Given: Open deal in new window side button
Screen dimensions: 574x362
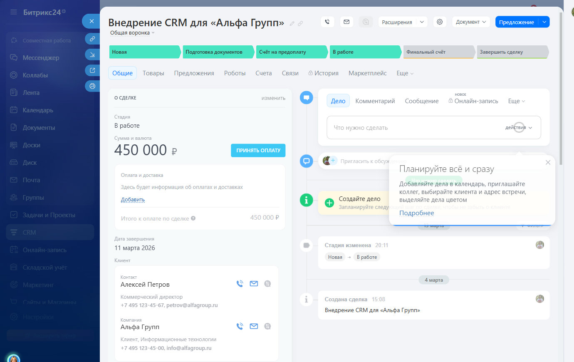Looking at the screenshot, I should (x=92, y=70).
